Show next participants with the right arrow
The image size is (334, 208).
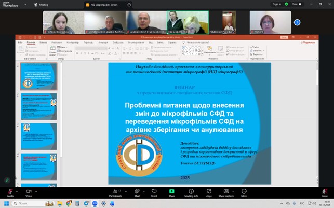point(297,22)
